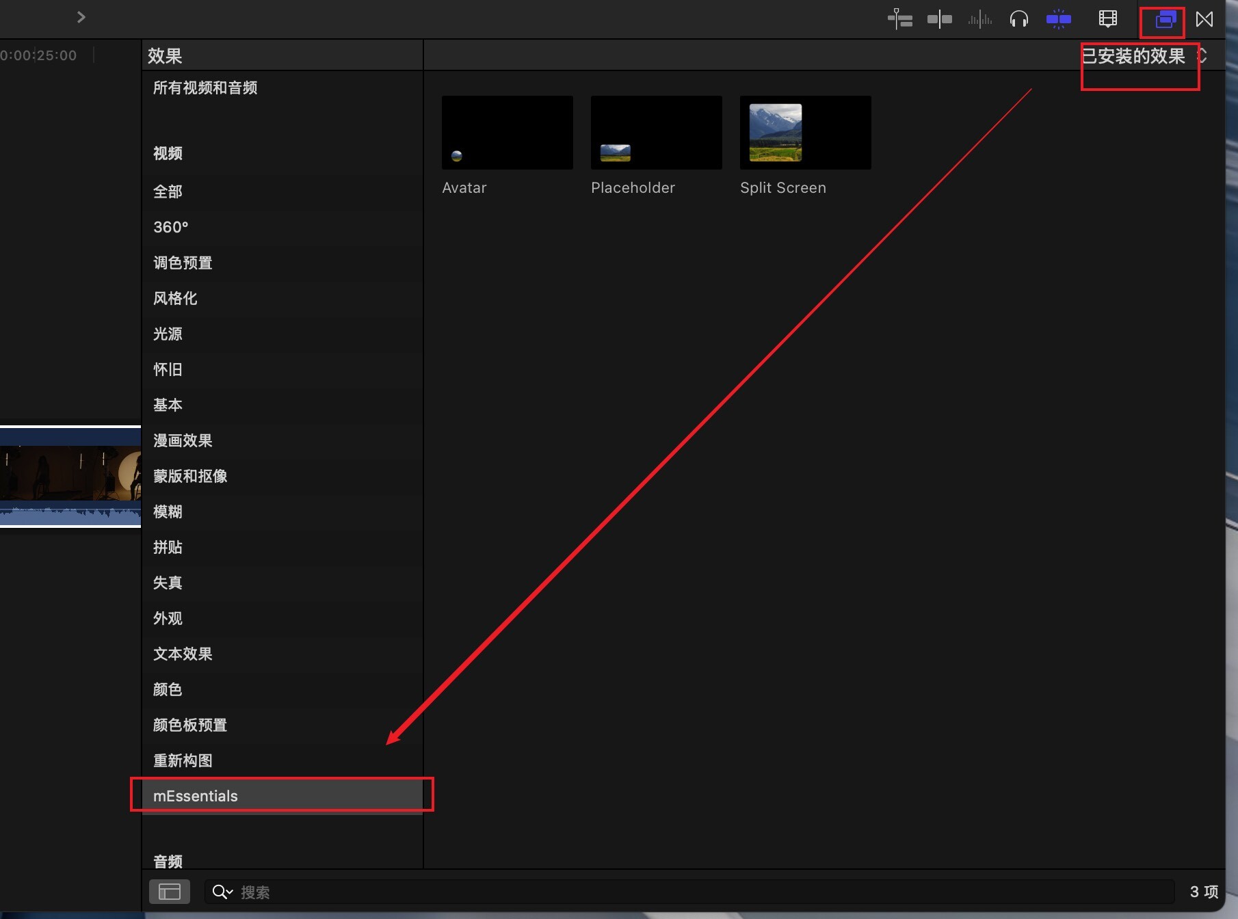1238x919 pixels.
Task: Toggle video skimming icon
Action: pyautogui.click(x=940, y=19)
